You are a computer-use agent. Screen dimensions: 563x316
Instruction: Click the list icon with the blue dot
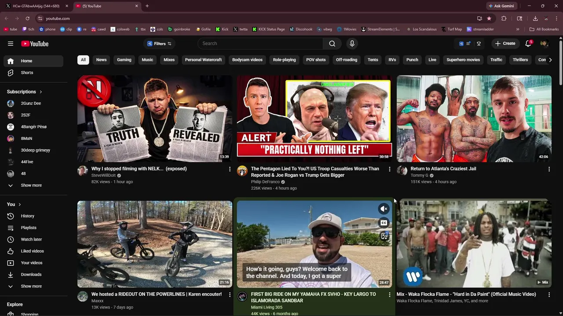[x=469, y=43]
